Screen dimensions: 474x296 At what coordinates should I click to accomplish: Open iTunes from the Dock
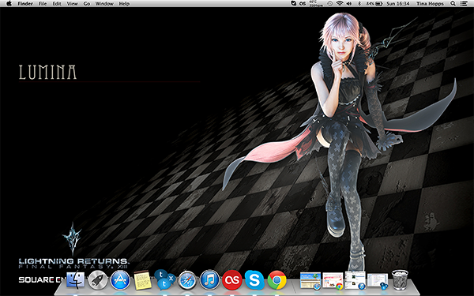pos(209,280)
